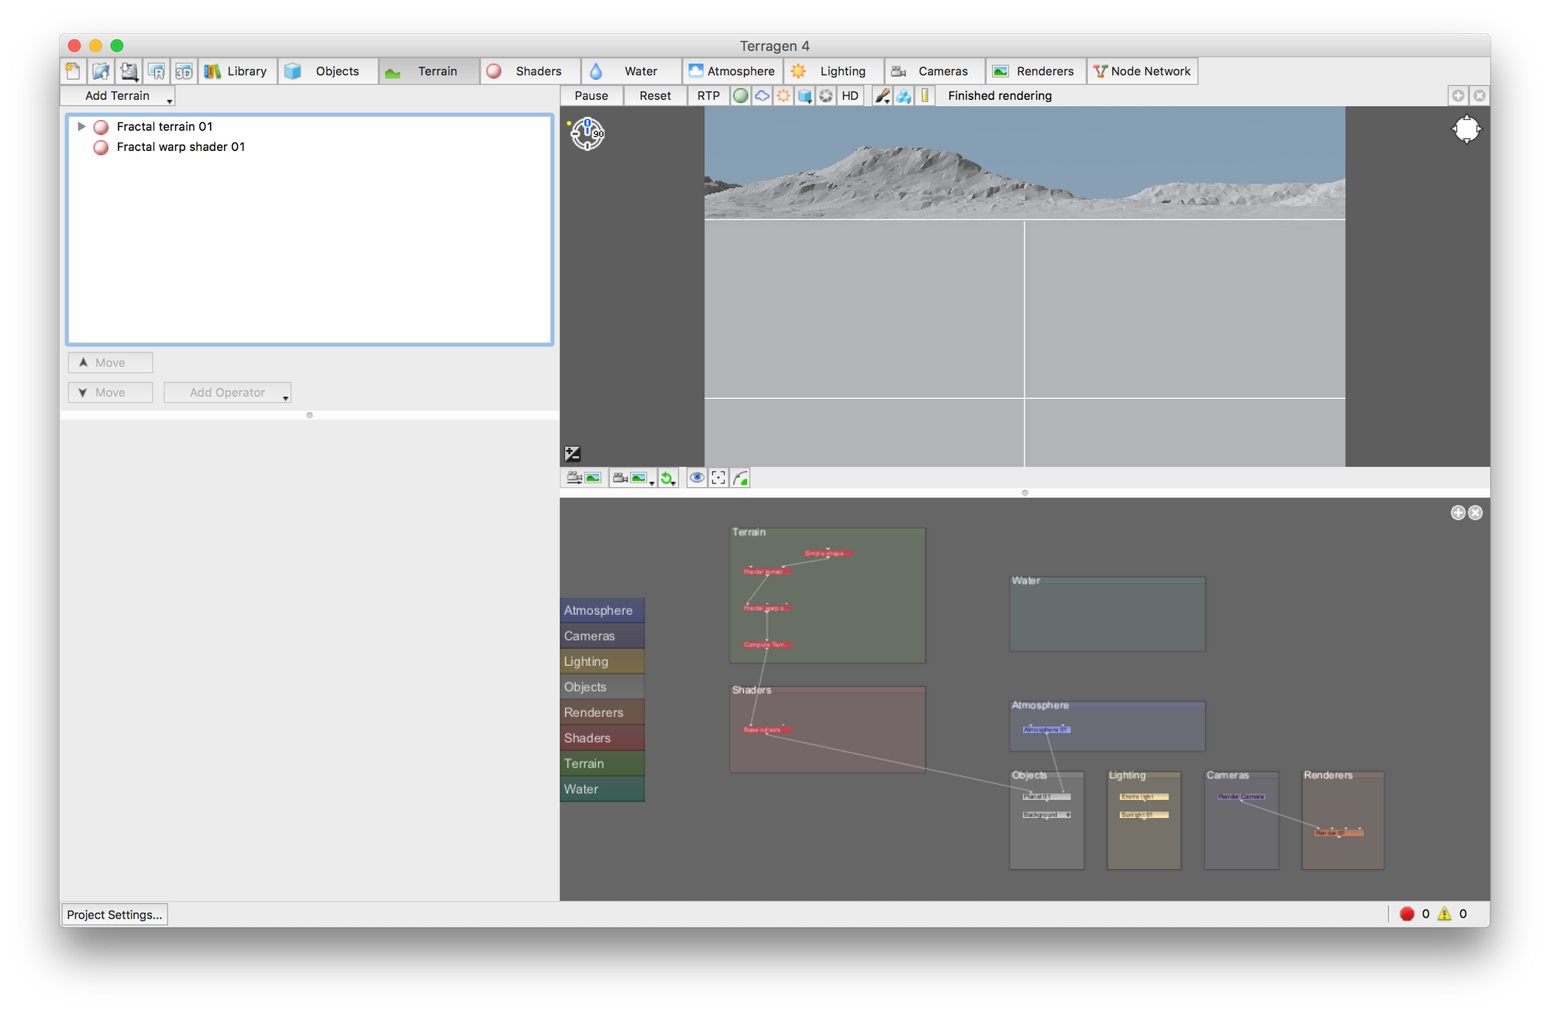Toggle the camera aperture preview icon
Image resolution: width=1550 pixels, height=1013 pixels.
[826, 96]
